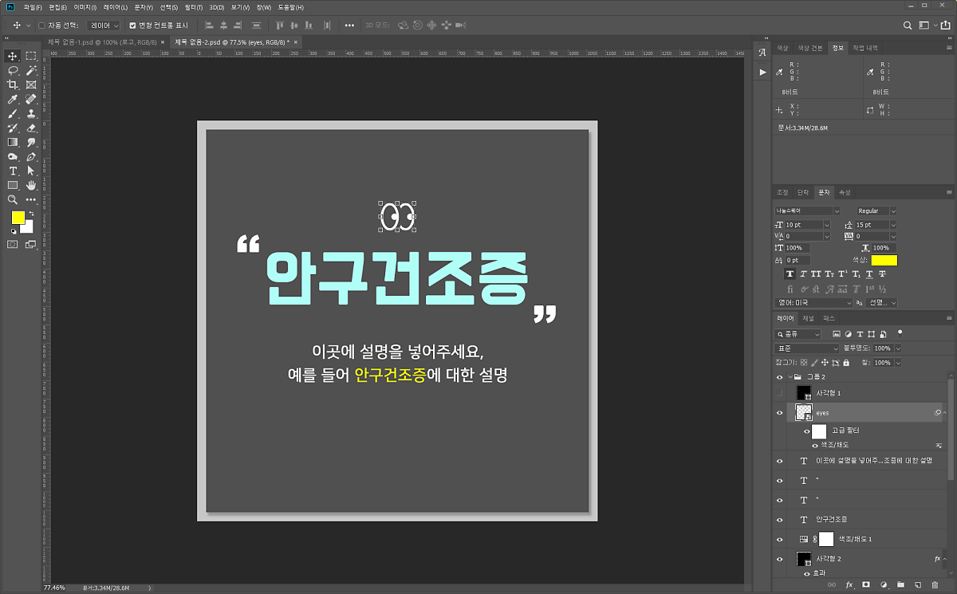
Task: Click the layer style fx button
Action: pos(849,584)
